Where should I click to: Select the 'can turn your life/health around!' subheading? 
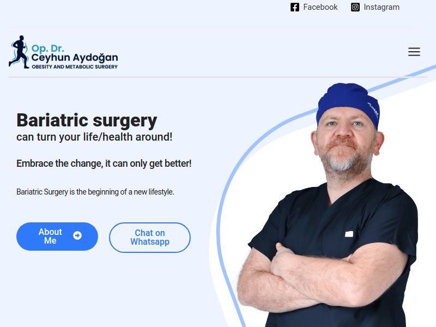(94, 137)
